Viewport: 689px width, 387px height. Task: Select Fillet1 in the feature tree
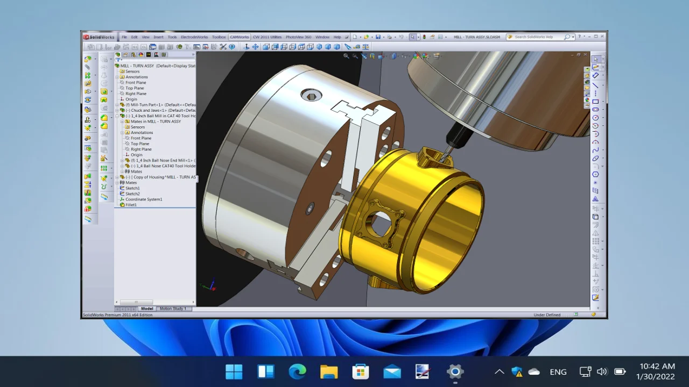click(131, 205)
